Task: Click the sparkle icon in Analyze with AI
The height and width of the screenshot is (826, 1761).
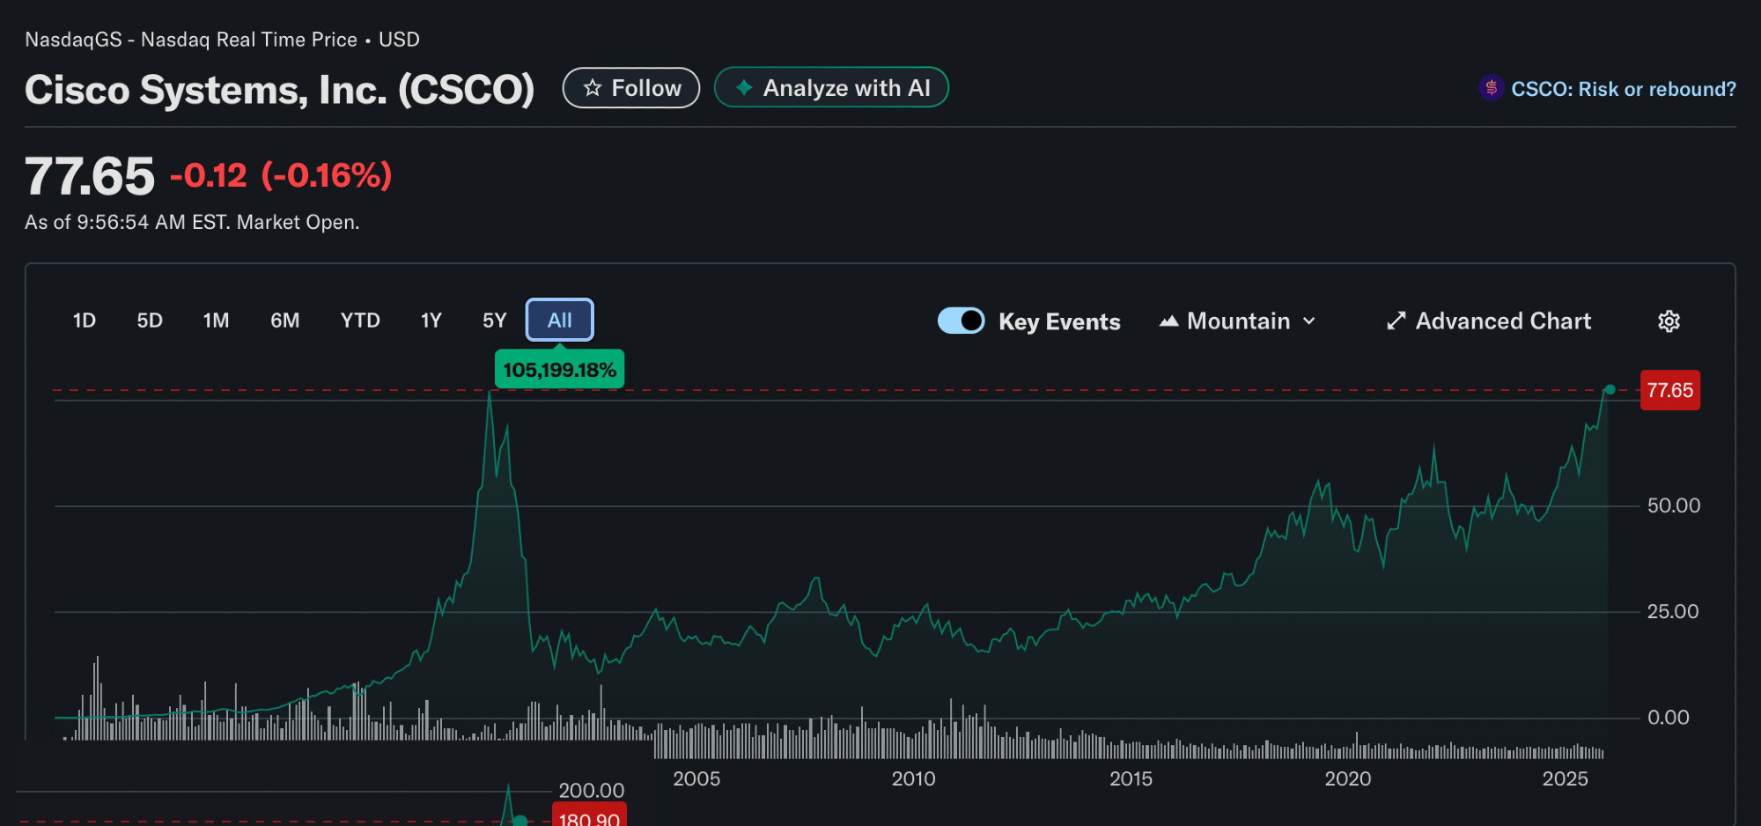Action: pos(744,87)
